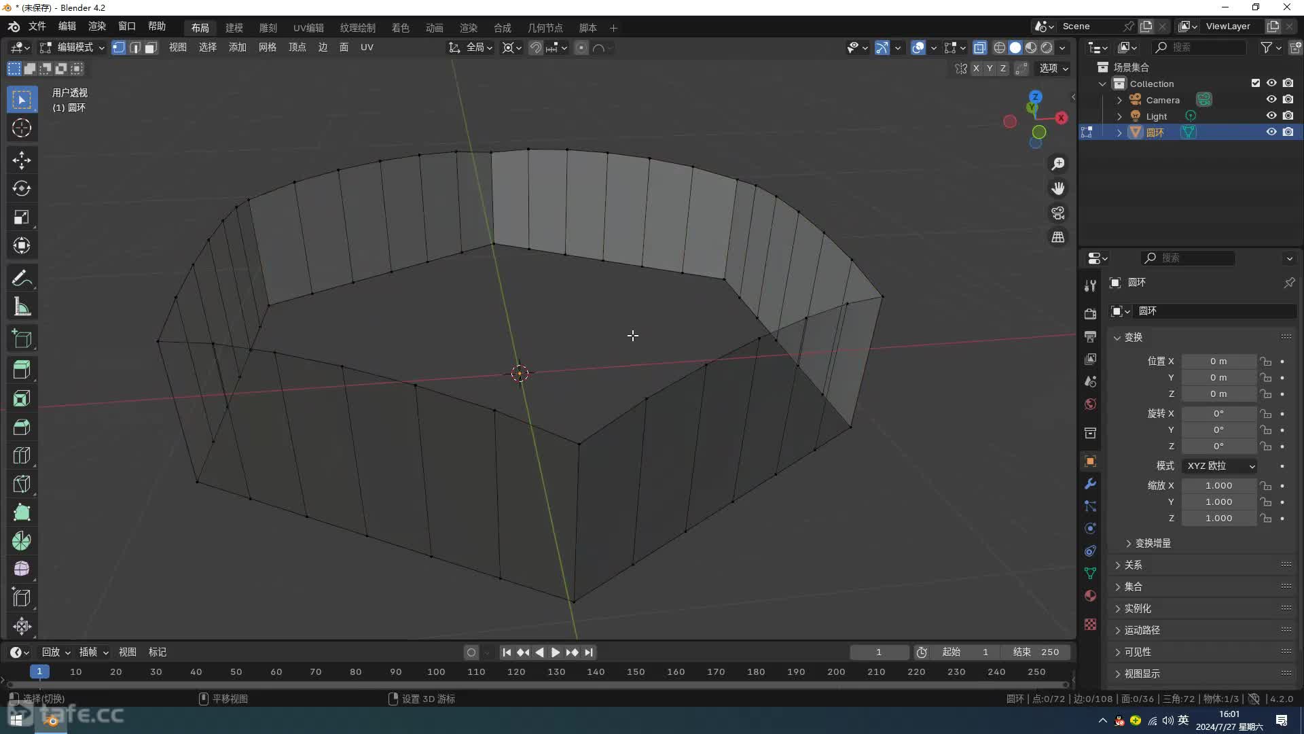Select the Rotate tool

pyautogui.click(x=22, y=188)
